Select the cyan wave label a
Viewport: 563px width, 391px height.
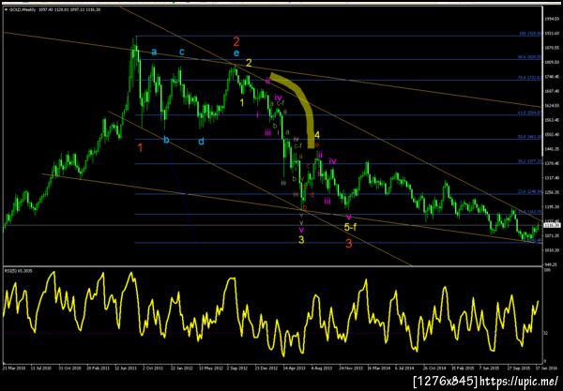click(x=154, y=52)
